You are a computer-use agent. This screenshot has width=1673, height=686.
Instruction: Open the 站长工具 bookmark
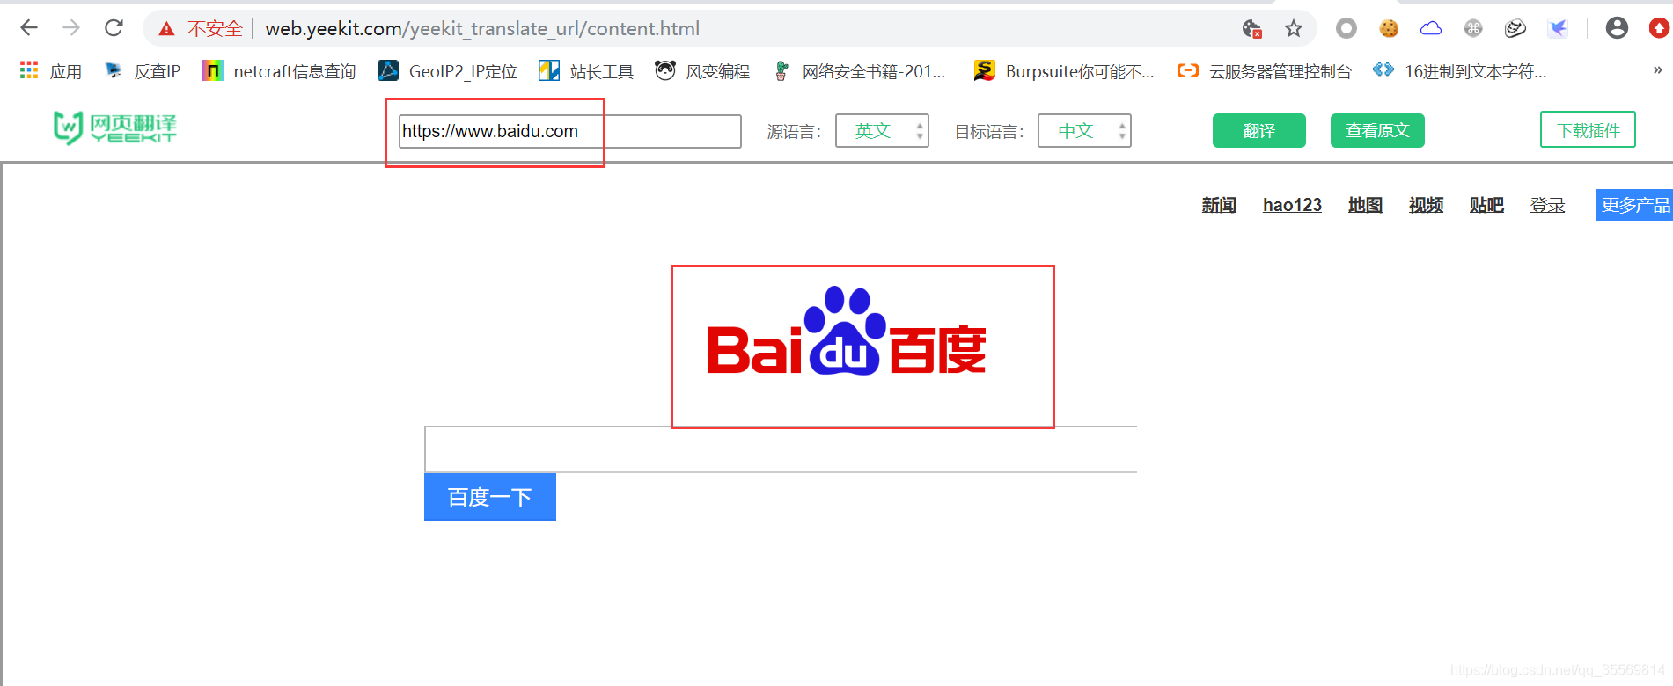(x=586, y=71)
